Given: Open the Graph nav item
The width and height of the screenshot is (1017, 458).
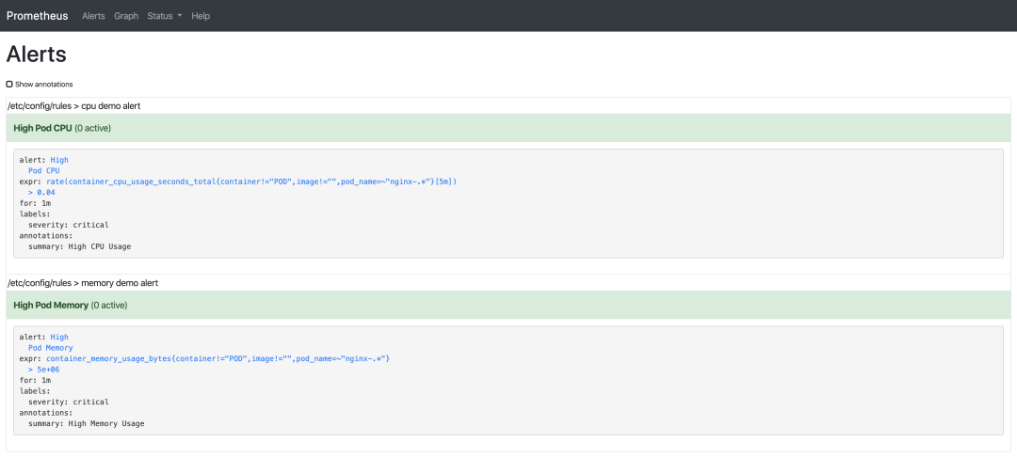Looking at the screenshot, I should click(126, 16).
